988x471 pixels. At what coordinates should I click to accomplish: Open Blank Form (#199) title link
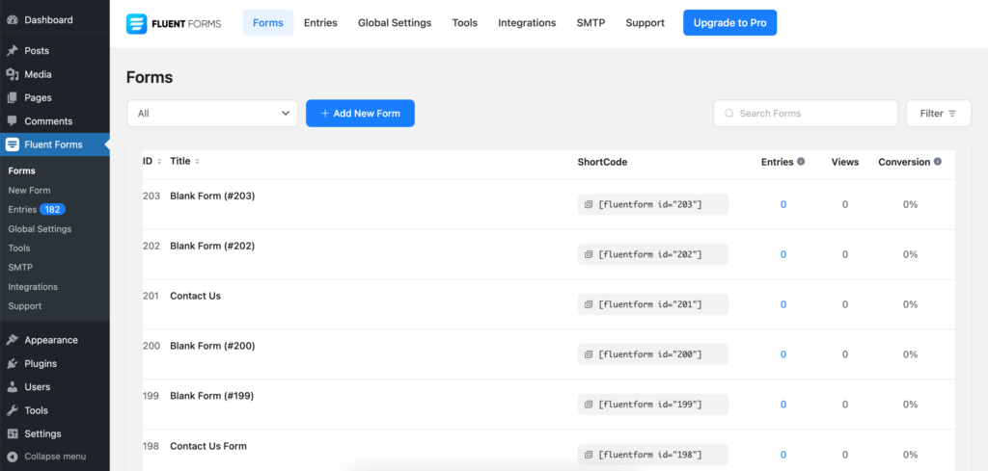tap(212, 396)
